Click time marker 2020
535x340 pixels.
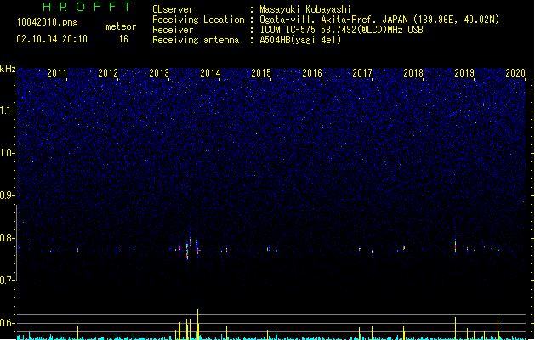click(515, 73)
